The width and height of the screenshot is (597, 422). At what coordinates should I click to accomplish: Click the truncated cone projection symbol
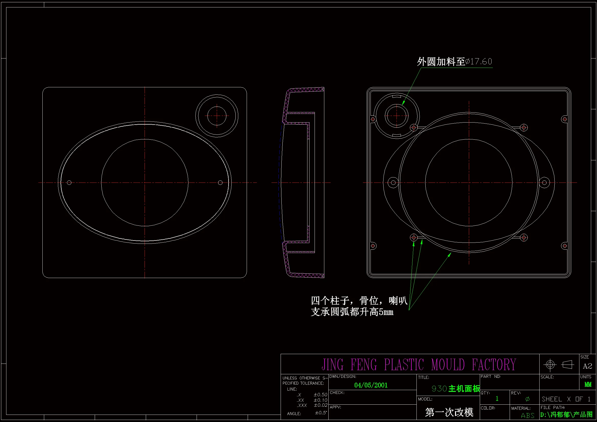(x=568, y=365)
